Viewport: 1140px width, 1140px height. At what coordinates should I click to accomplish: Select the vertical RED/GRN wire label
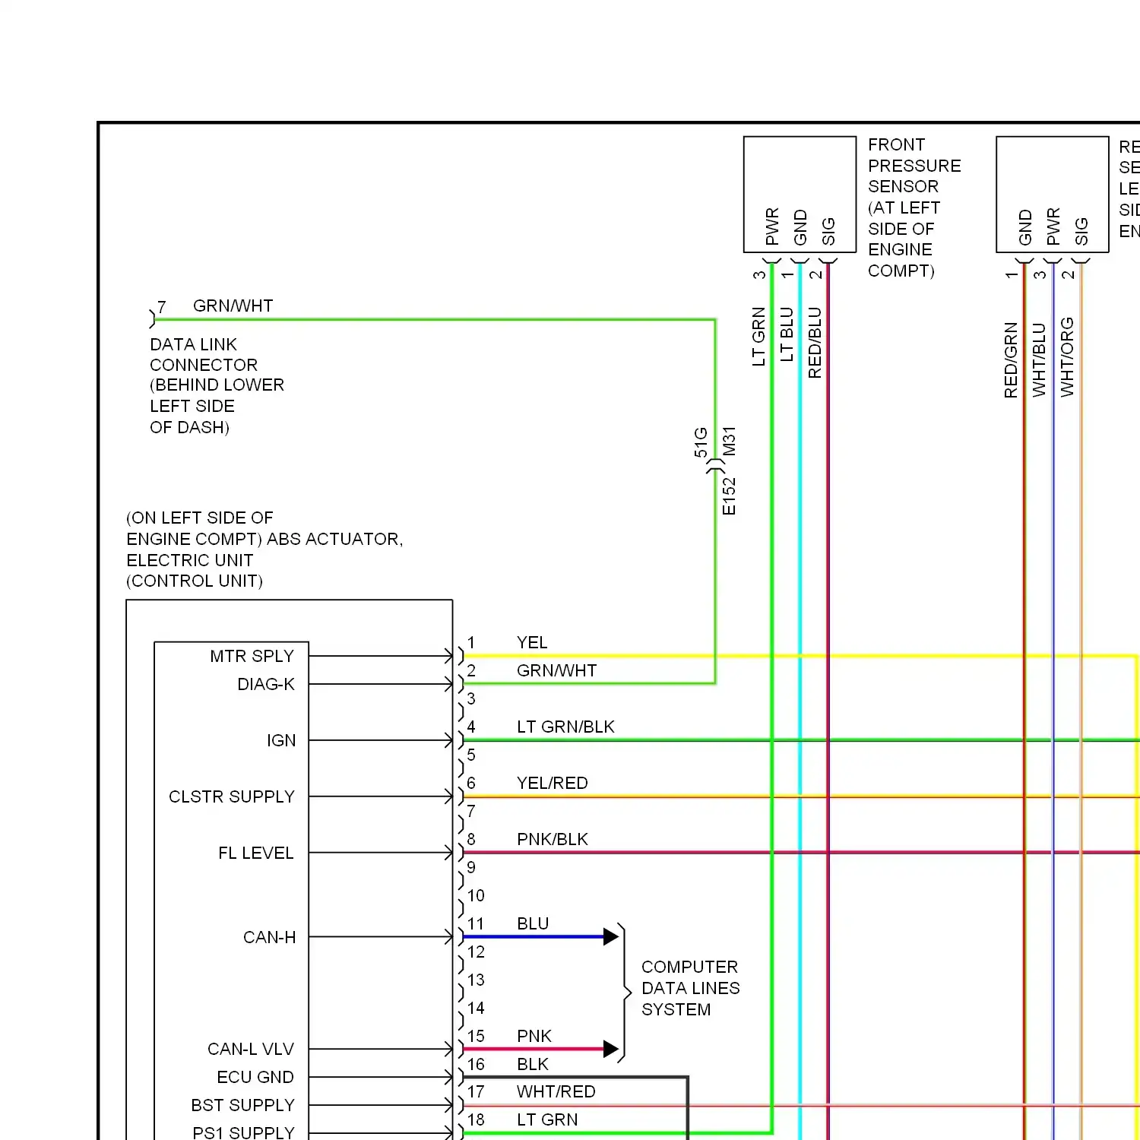pos(1011,360)
